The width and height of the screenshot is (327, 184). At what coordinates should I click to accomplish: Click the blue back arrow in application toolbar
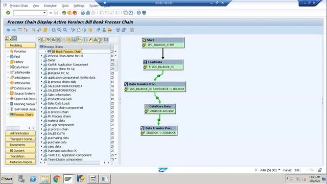(x=8, y=30)
